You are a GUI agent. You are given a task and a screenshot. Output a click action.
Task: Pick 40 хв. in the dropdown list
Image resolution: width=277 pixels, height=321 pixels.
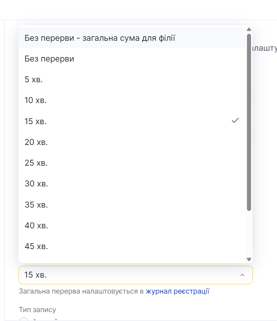coord(36,225)
